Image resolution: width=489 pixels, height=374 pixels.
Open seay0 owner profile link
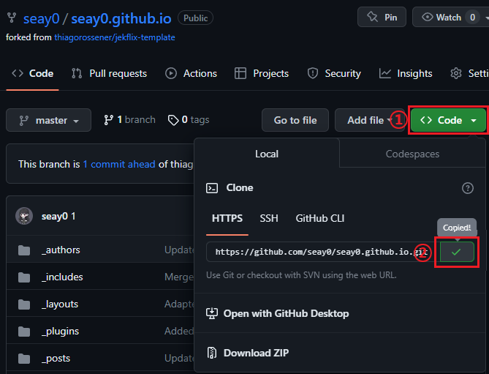(x=41, y=19)
